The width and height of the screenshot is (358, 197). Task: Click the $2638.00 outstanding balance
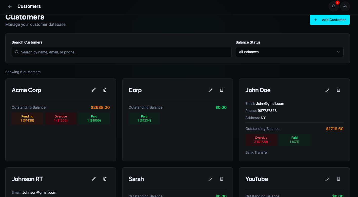(100, 107)
